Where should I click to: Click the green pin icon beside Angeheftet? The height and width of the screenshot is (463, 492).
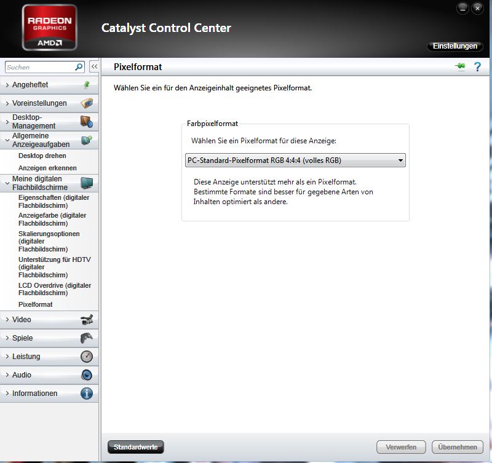[87, 85]
